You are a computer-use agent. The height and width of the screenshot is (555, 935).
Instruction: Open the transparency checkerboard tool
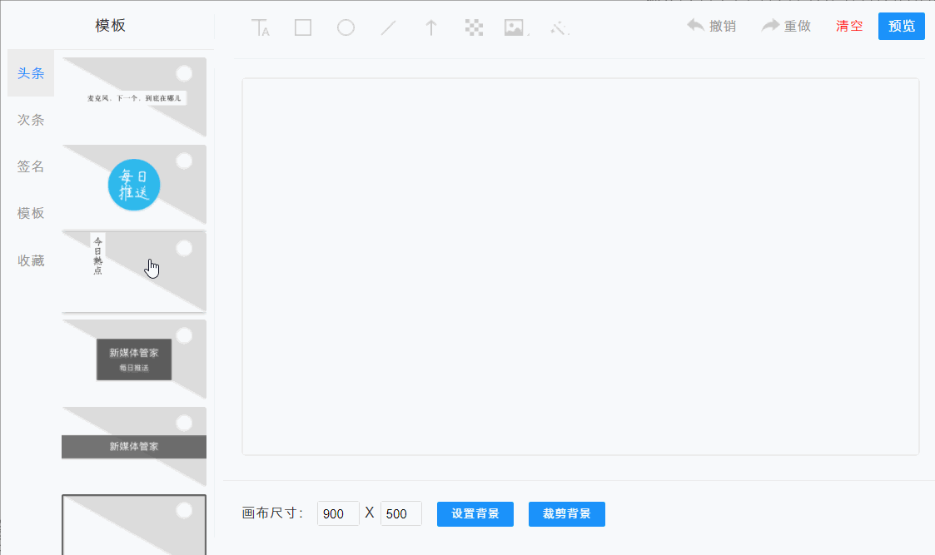(473, 27)
